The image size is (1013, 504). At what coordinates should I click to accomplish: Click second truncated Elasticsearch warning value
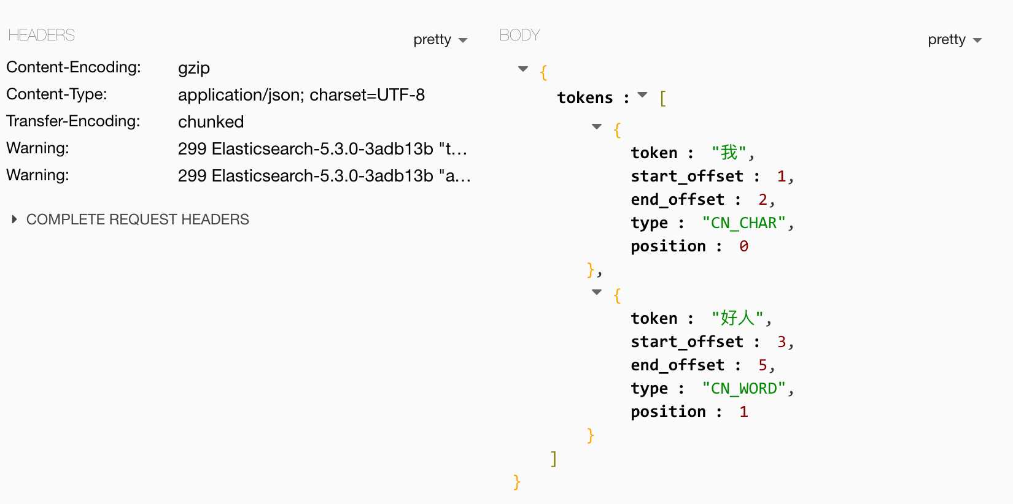324,176
